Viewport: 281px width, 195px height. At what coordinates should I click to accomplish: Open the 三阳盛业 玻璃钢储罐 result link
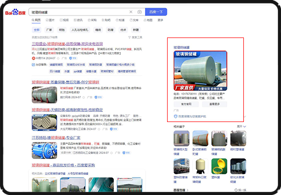[x=67, y=44]
